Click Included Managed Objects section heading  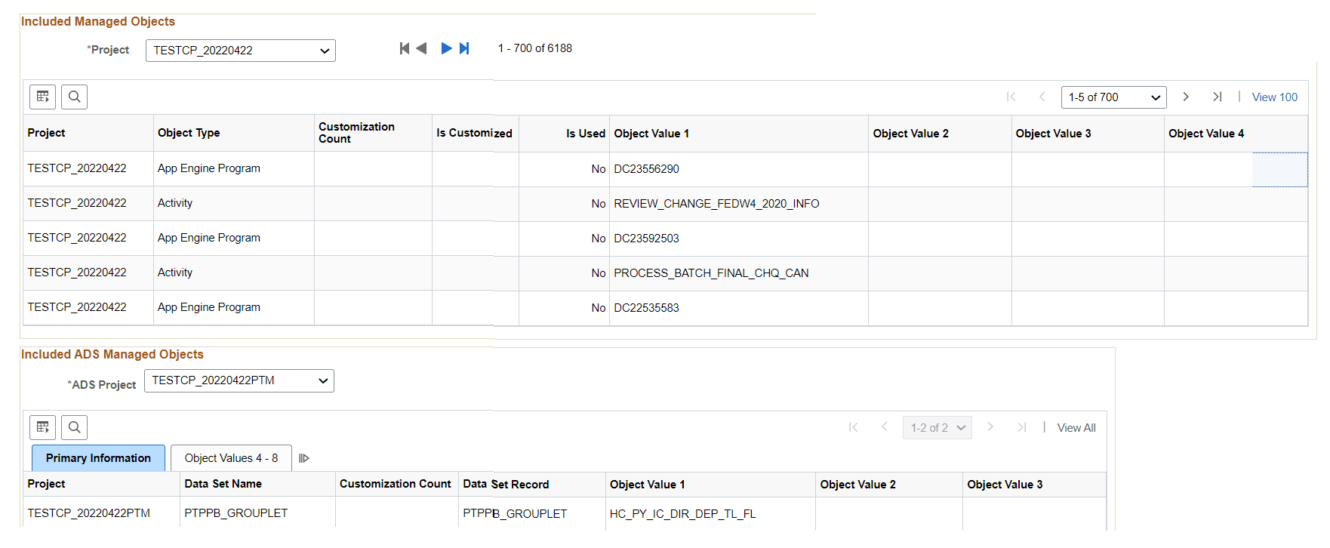click(x=98, y=21)
